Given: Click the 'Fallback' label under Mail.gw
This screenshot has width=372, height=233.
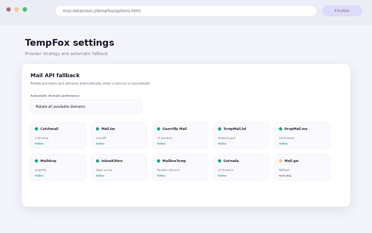Looking at the screenshot, I should click(284, 170).
